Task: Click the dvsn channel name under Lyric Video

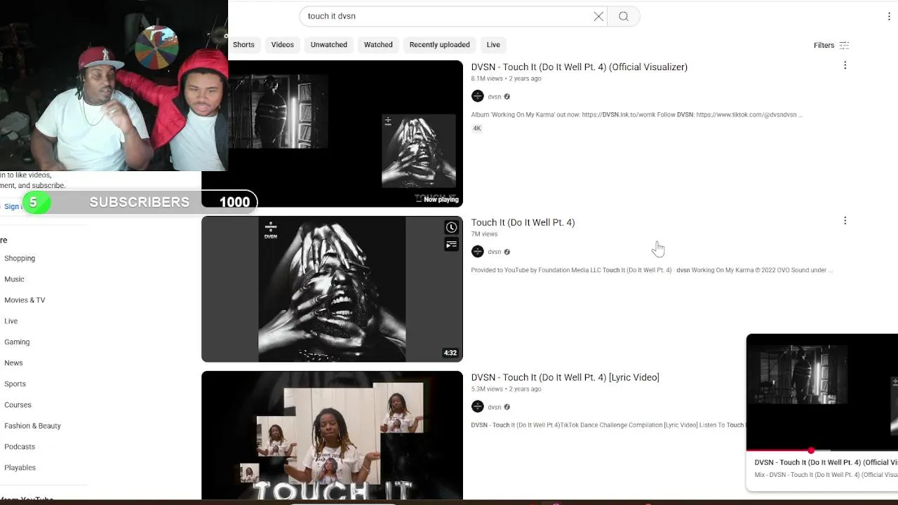Action: pos(495,407)
